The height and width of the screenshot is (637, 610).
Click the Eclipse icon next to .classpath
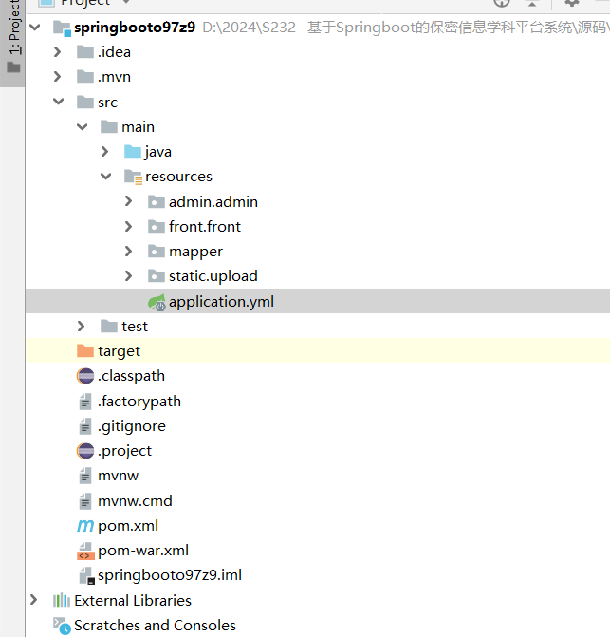click(84, 376)
